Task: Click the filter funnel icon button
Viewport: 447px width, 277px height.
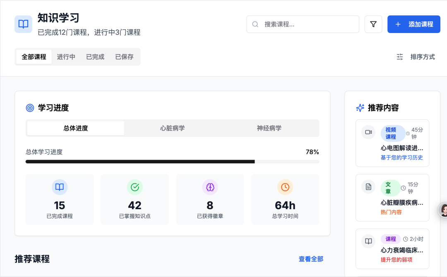Action: tap(373, 24)
